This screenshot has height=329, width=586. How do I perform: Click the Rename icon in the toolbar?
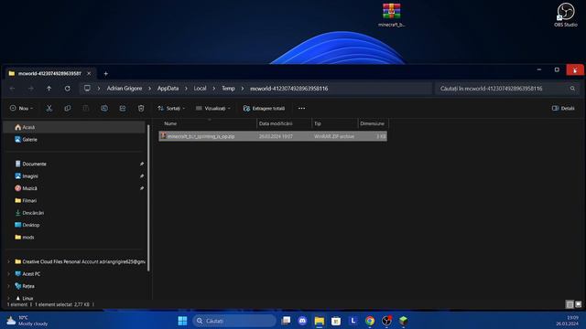(x=103, y=108)
